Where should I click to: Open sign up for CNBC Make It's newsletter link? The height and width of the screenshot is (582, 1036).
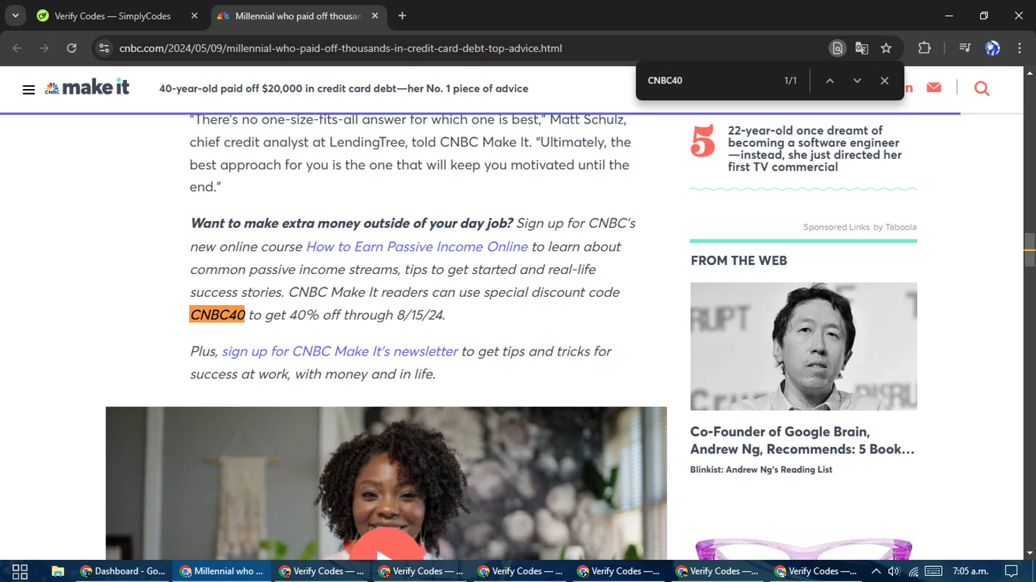(340, 351)
